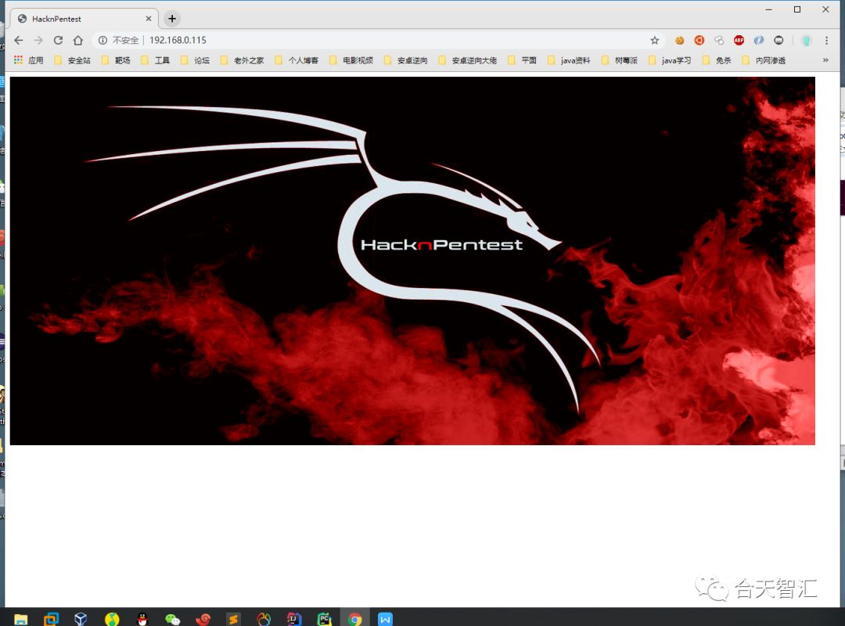845x626 pixels.
Task: Bookmark this page with the star icon
Action: pos(655,41)
